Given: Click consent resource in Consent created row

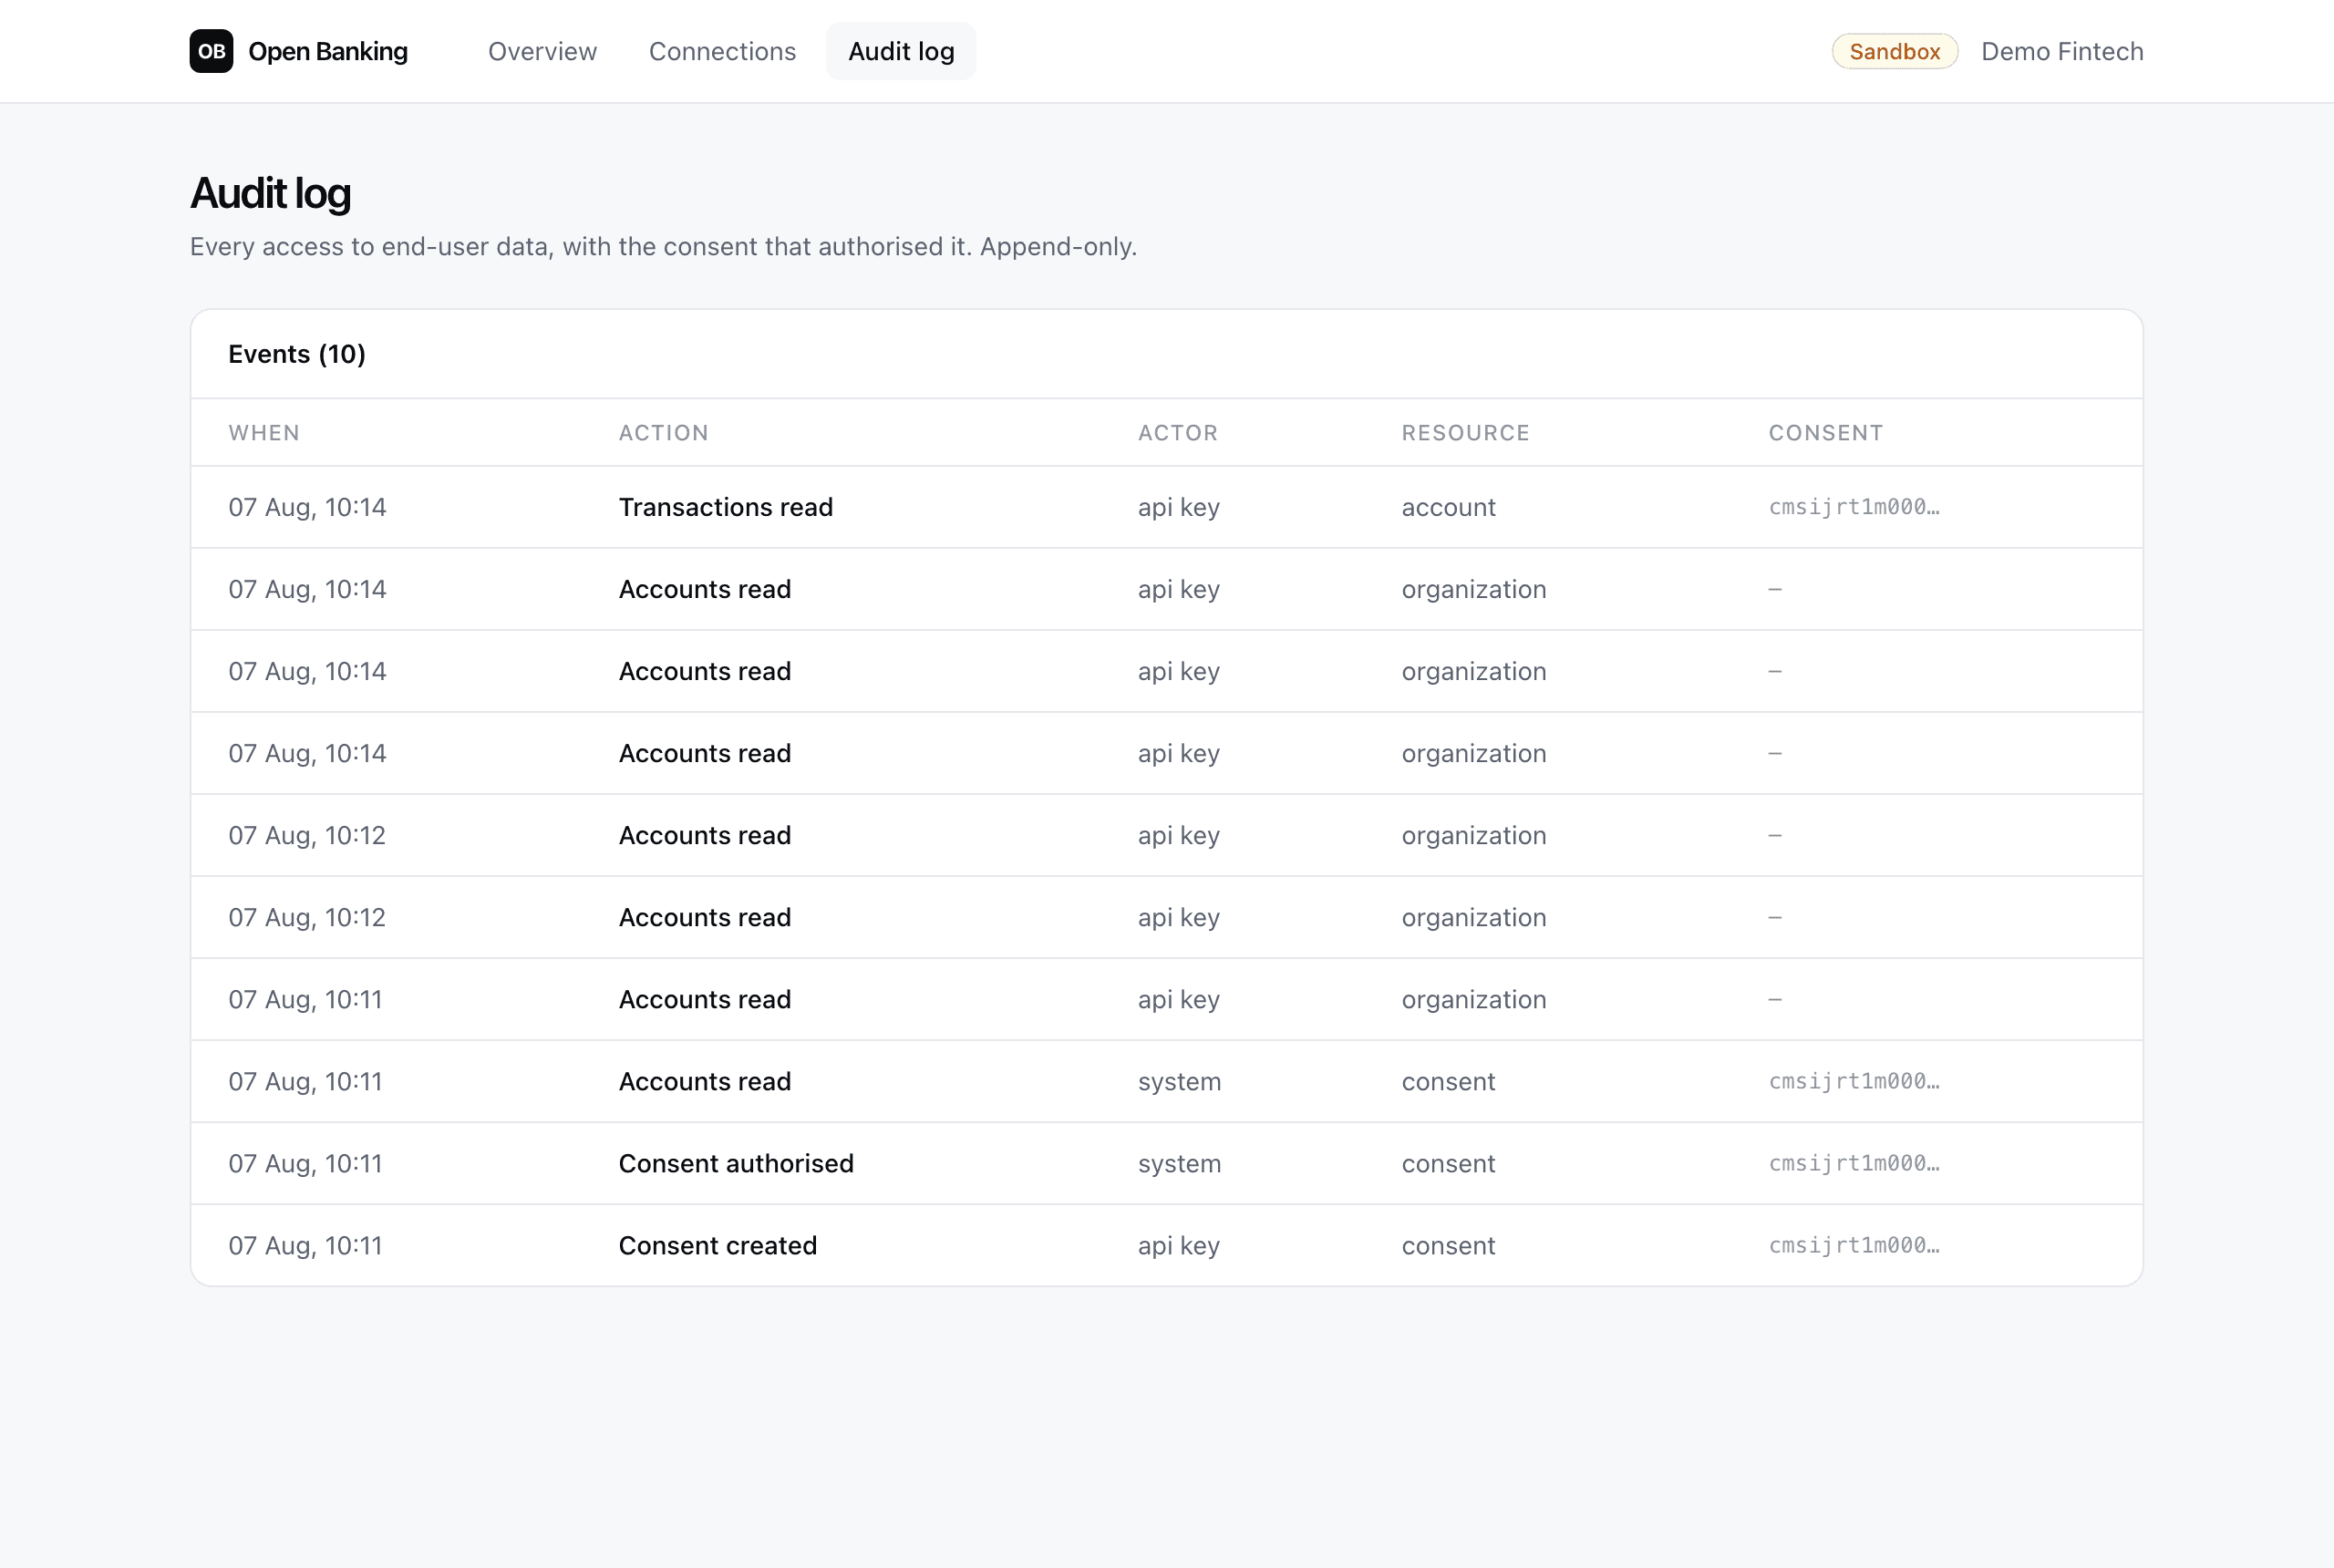Looking at the screenshot, I should (x=1448, y=1245).
